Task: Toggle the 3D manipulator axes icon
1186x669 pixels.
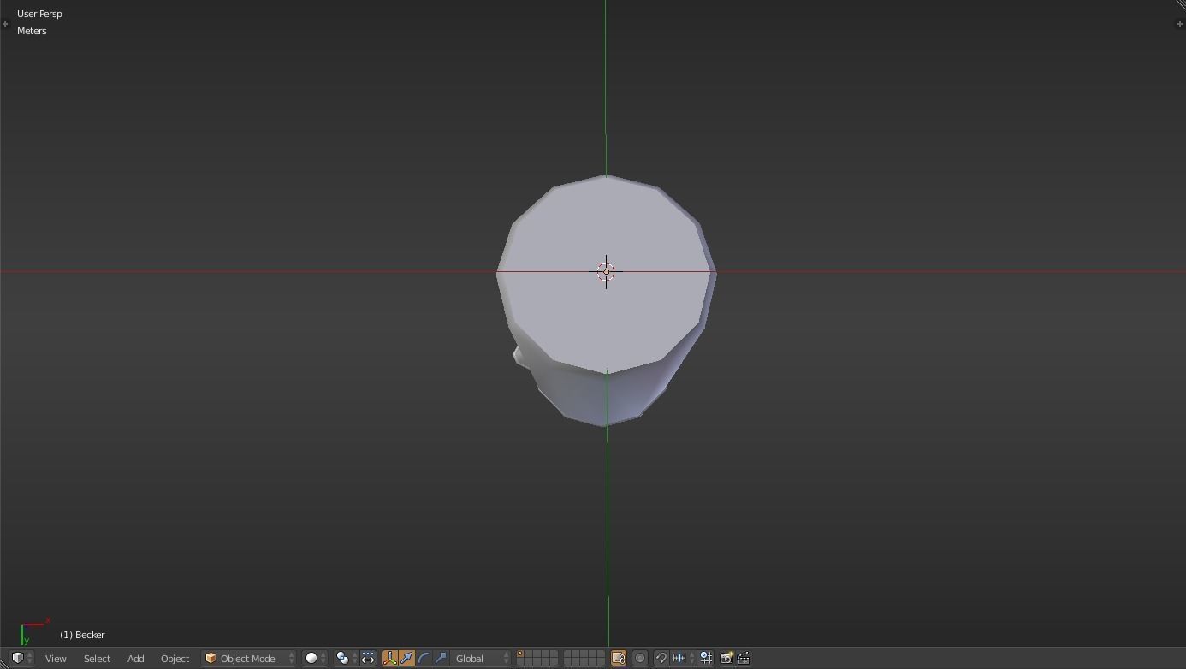Action: click(x=390, y=658)
